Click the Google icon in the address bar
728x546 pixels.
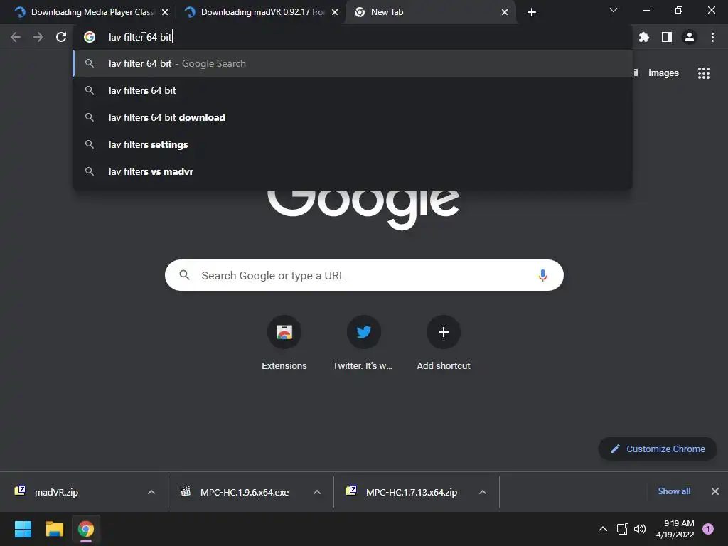click(90, 37)
